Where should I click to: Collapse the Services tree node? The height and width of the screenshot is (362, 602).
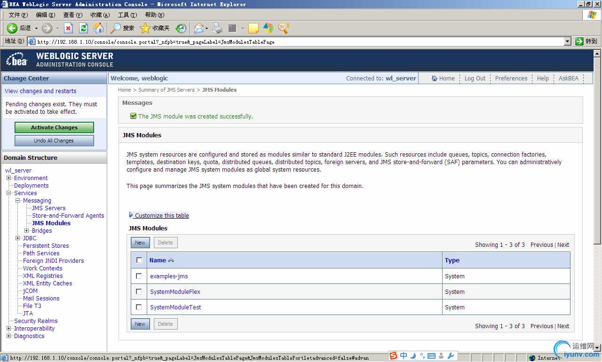tap(8, 193)
